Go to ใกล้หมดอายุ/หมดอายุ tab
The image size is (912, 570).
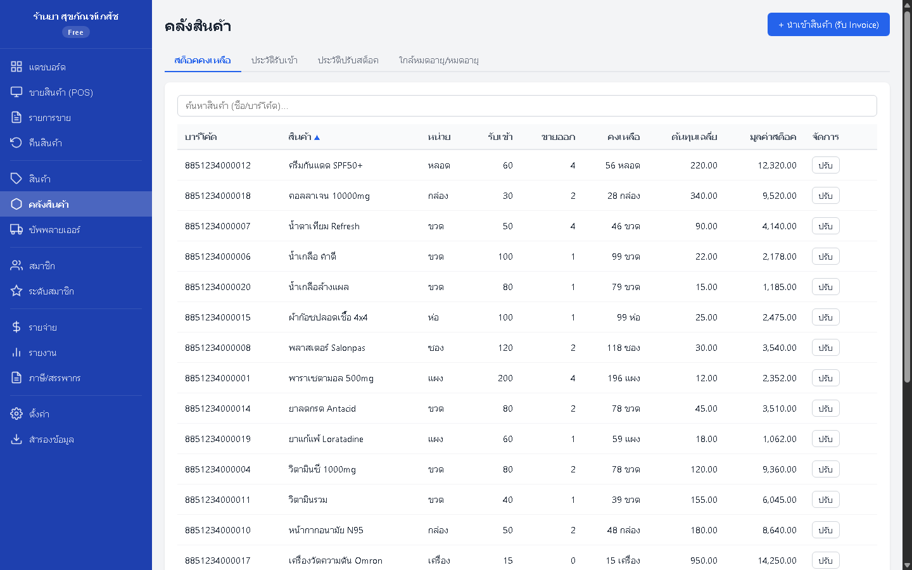tap(438, 60)
